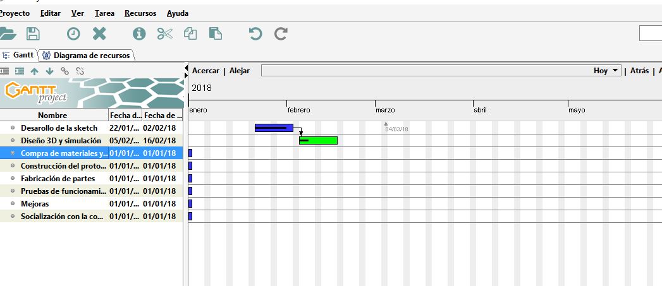Open the Proyecto menu
The width and height of the screenshot is (662, 286).
(x=14, y=13)
